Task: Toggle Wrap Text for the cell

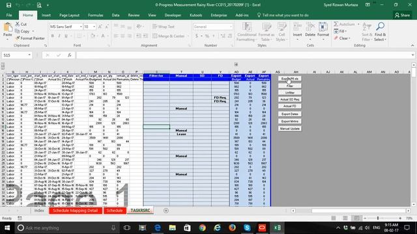Action: click(x=164, y=27)
